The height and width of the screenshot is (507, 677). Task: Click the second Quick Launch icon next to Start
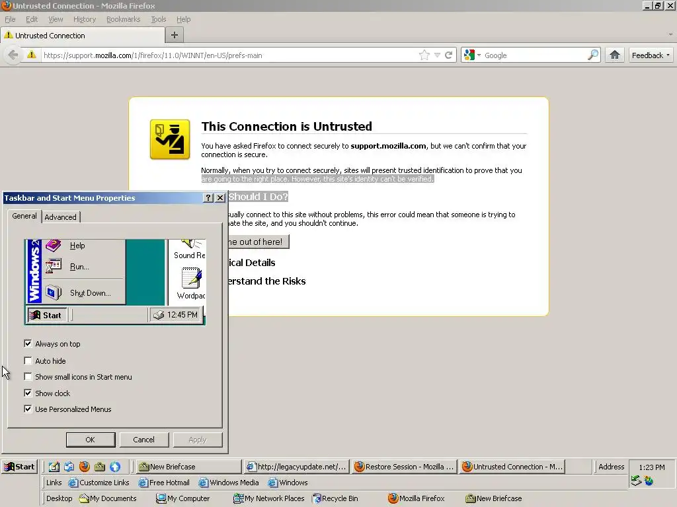(x=69, y=467)
